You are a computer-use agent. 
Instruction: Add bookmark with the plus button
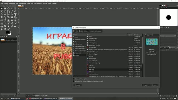click(x=74, y=76)
